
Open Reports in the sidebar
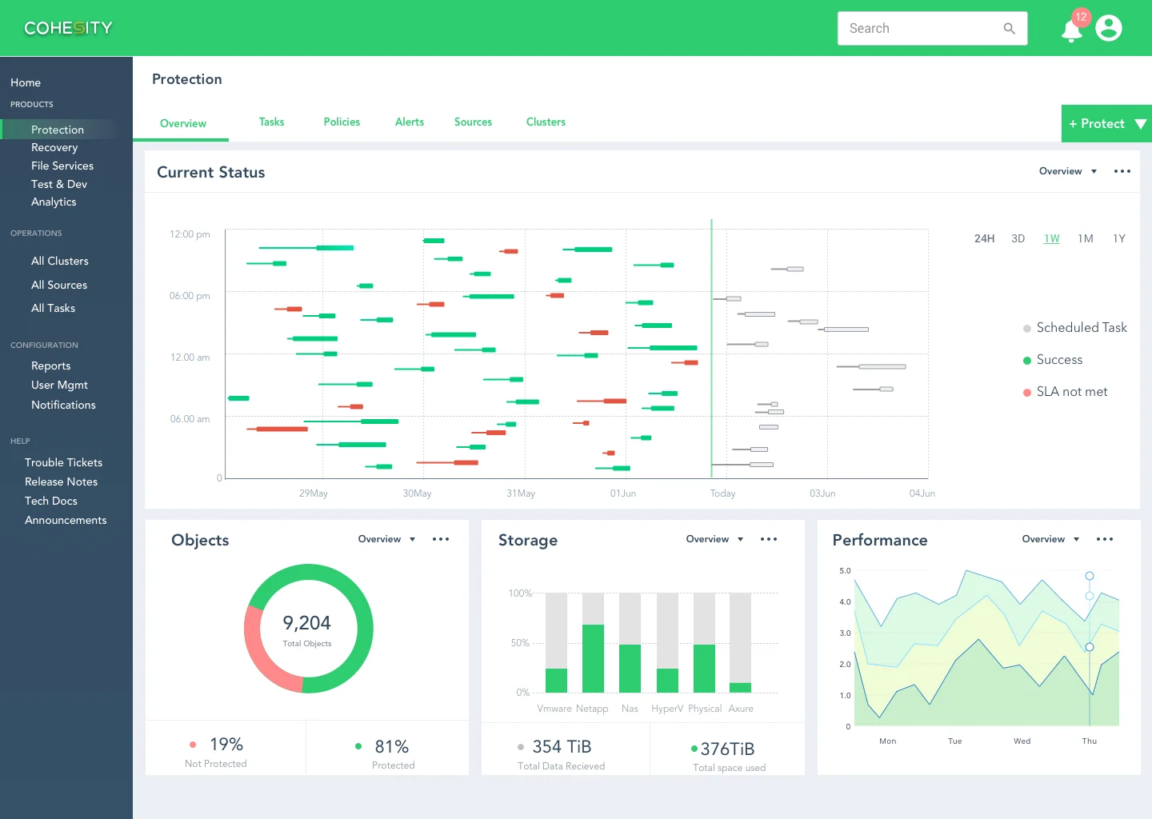click(x=51, y=366)
